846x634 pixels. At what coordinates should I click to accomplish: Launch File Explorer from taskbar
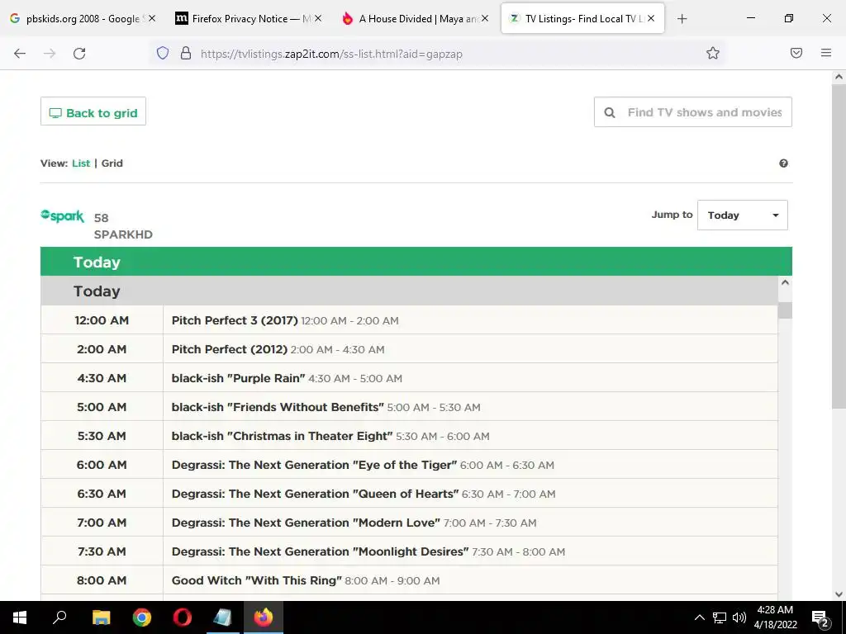101,617
